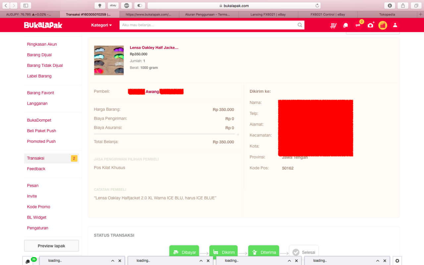Open BukaDompet link
The image size is (424, 265).
pos(39,120)
